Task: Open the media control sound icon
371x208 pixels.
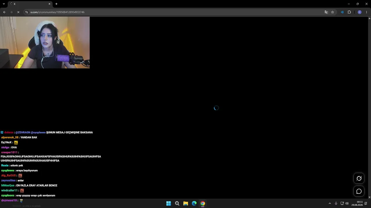Action: 342,12
